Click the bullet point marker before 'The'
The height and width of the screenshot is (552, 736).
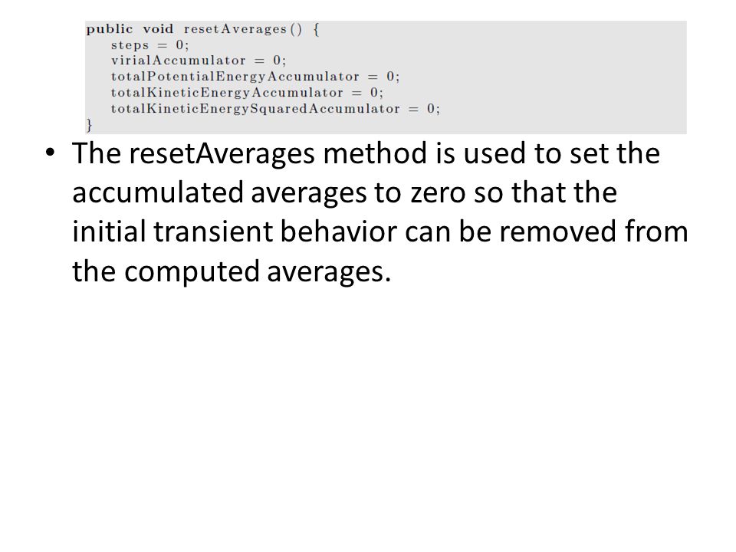pos(51,153)
